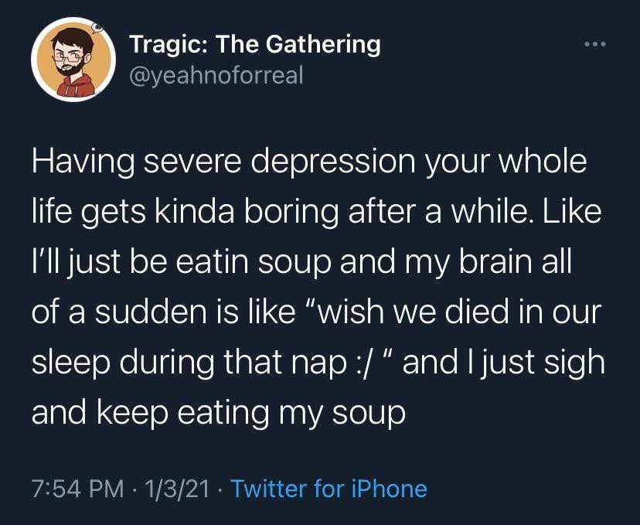The image size is (640, 525).
Task: Open the Tragic: The Gathering profile name
Action: coord(255,44)
